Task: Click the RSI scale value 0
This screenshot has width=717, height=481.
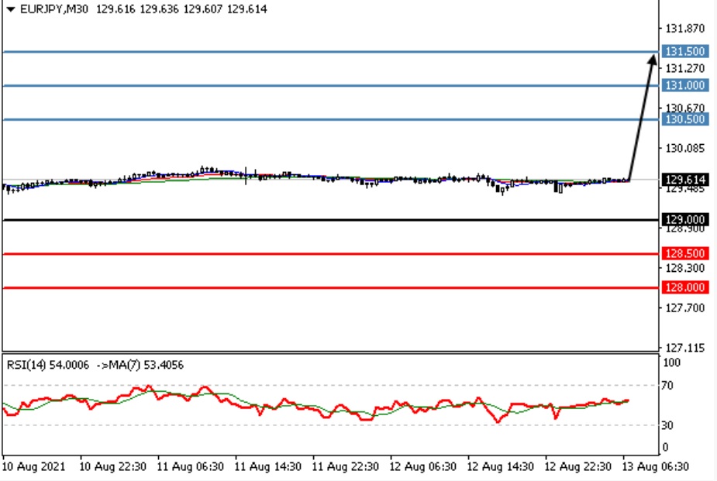Action: tap(665, 448)
